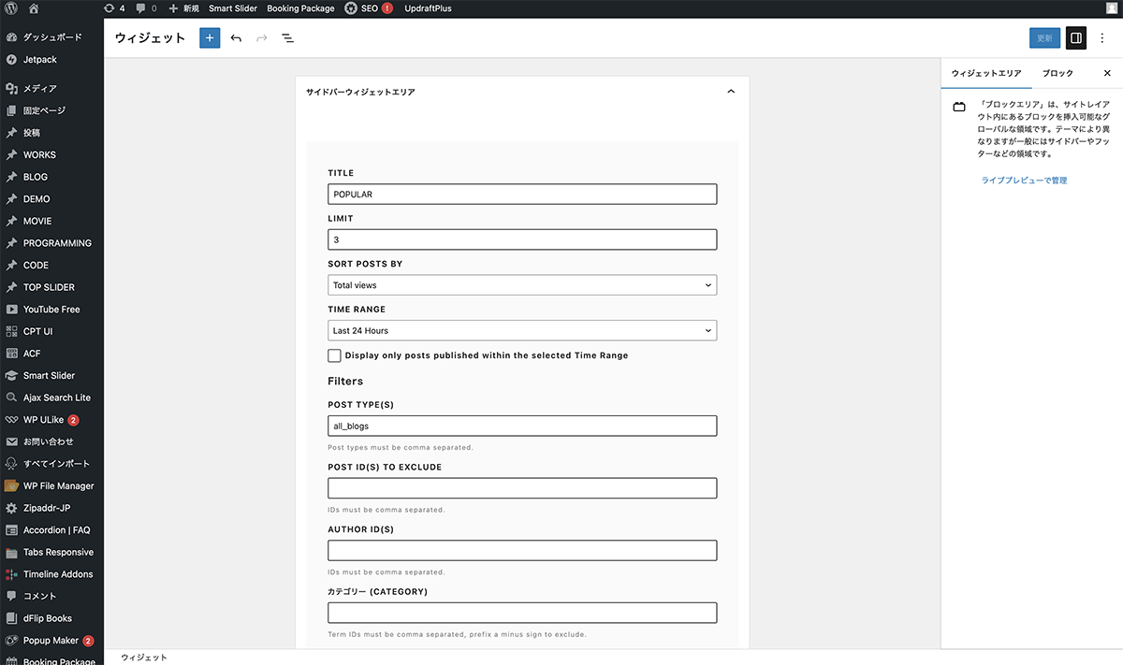The height and width of the screenshot is (665, 1123).
Task: Enable display only posts within Time Range
Action: tap(334, 355)
